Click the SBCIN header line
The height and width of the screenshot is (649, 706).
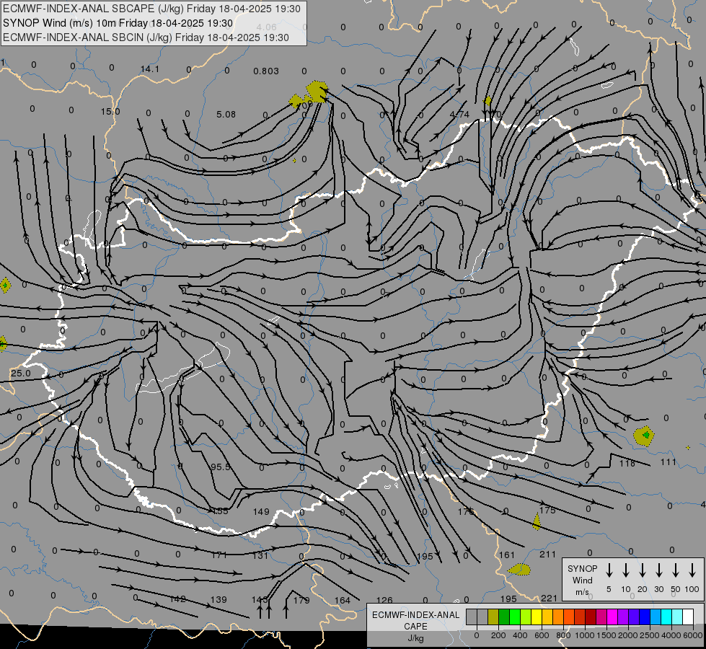[146, 37]
